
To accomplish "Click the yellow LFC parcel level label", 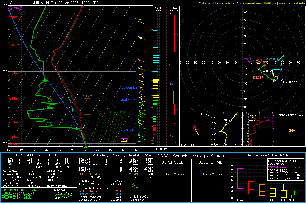I will point(123,139).
